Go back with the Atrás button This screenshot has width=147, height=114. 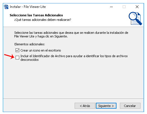click(x=85, y=106)
